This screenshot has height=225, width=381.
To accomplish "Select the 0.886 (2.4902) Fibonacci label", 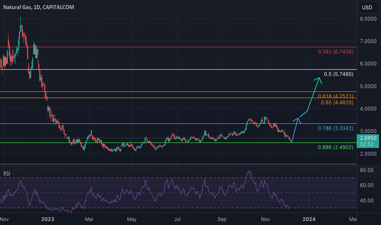I will 335,147.
